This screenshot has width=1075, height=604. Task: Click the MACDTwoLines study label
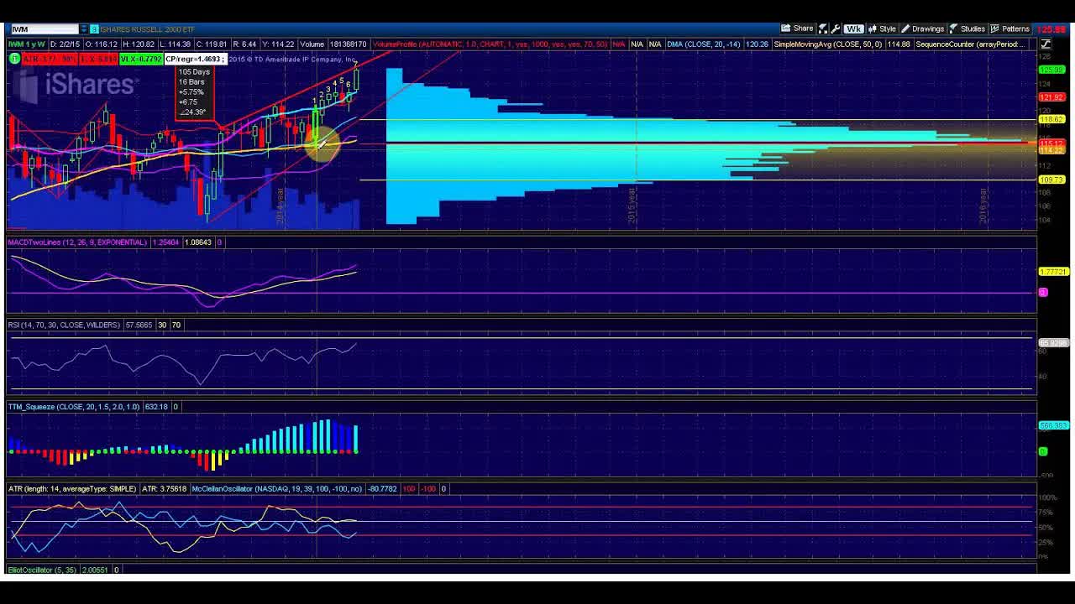tap(77, 242)
